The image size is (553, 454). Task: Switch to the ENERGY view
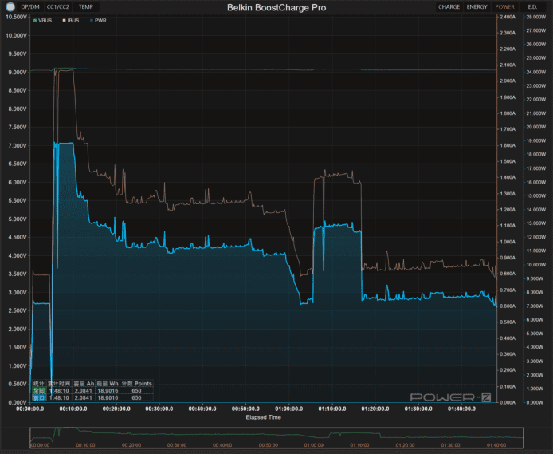pyautogui.click(x=477, y=7)
